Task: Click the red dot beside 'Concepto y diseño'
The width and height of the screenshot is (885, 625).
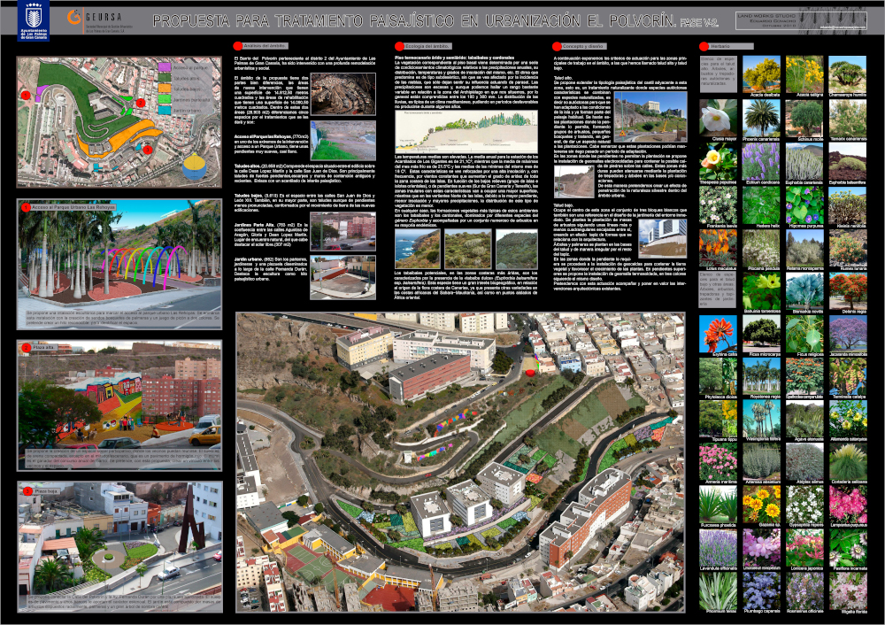Action: [x=557, y=46]
